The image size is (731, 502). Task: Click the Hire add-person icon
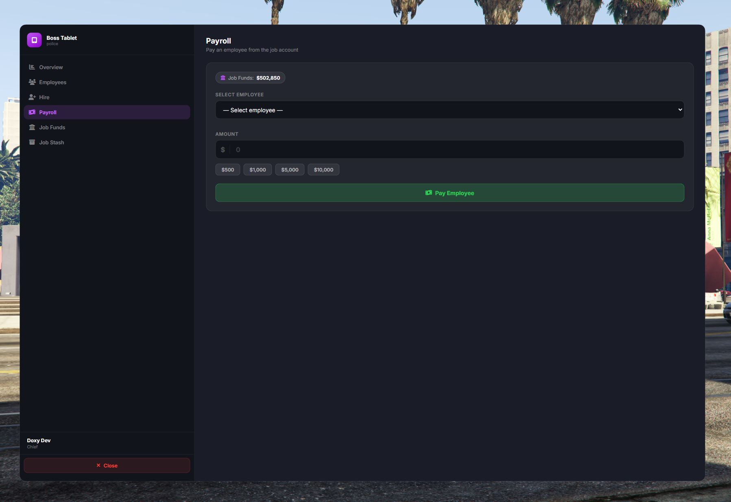pos(32,97)
